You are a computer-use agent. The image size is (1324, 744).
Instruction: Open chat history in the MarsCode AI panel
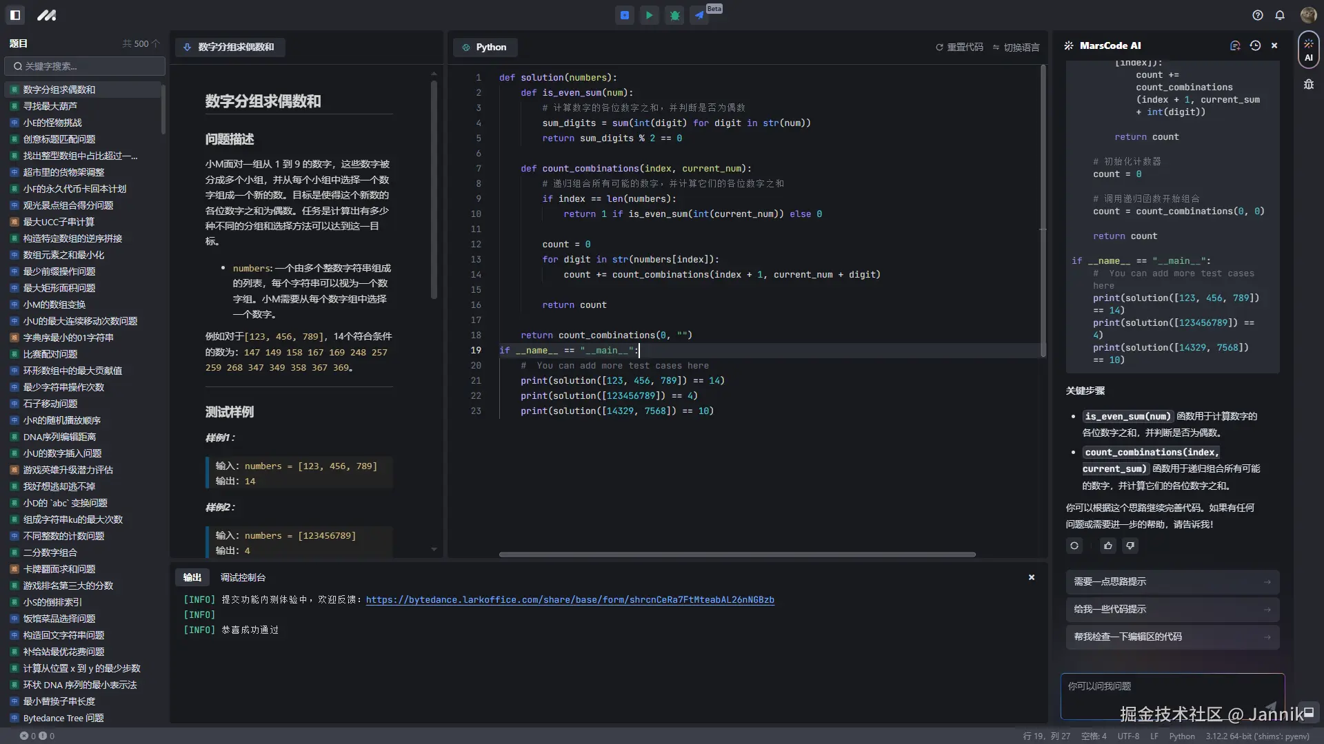click(x=1255, y=45)
